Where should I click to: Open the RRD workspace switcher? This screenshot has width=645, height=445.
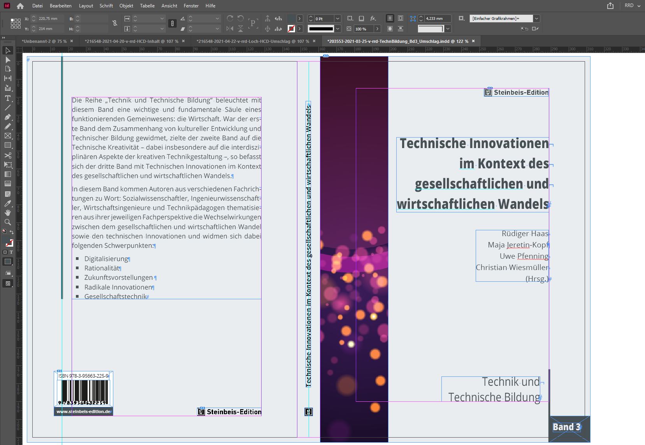point(633,6)
